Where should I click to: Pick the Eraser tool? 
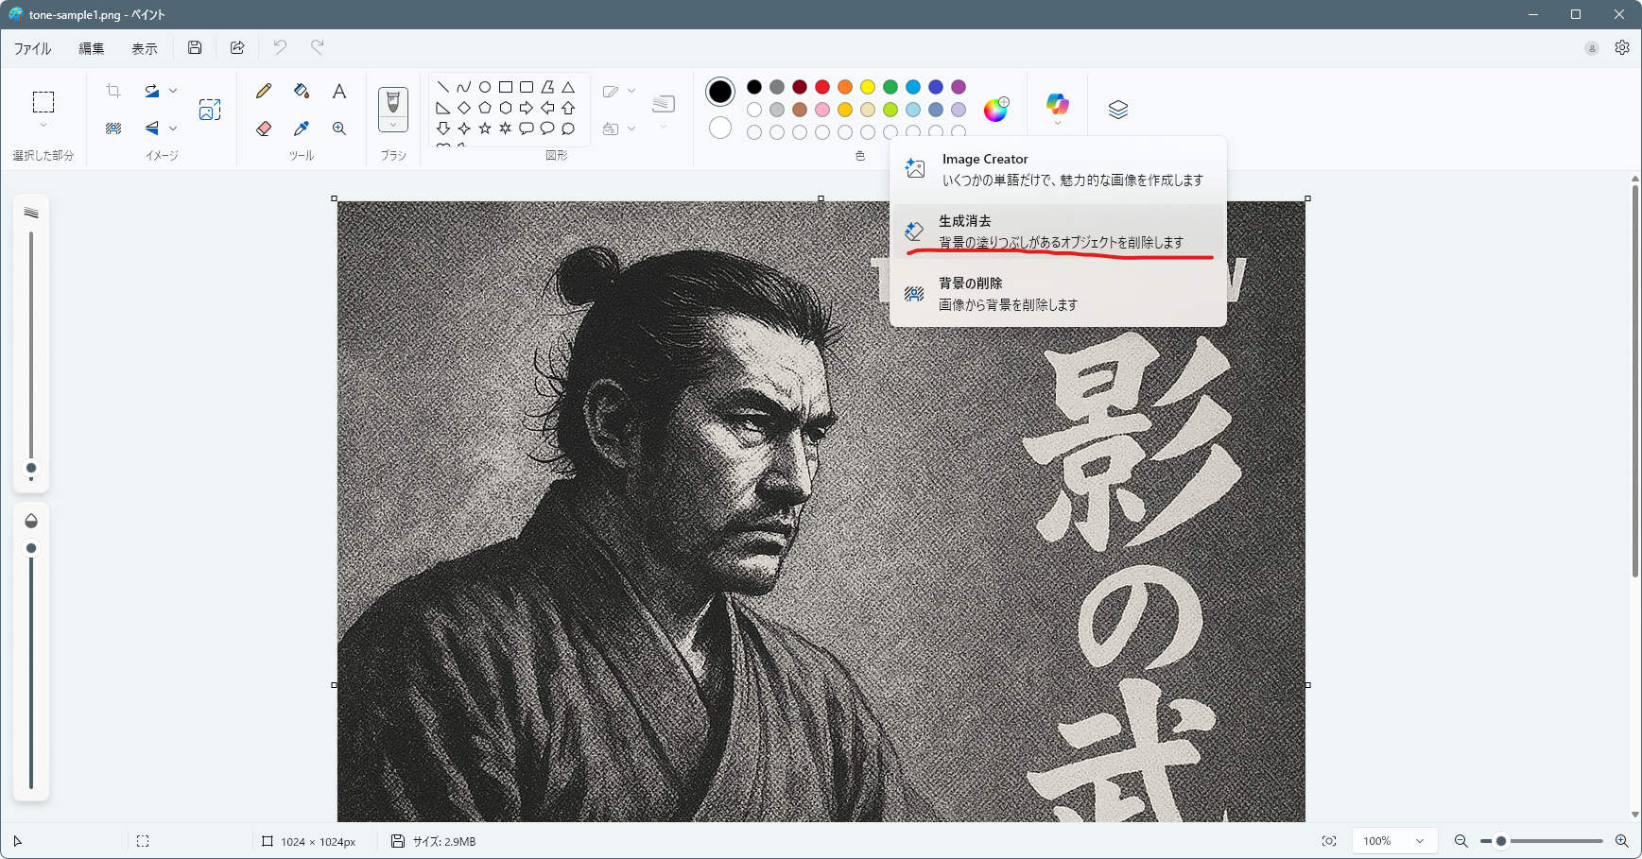pos(264,129)
